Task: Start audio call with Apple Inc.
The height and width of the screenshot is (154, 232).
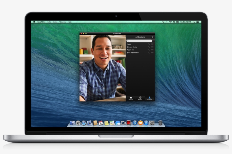Action: [149, 50]
